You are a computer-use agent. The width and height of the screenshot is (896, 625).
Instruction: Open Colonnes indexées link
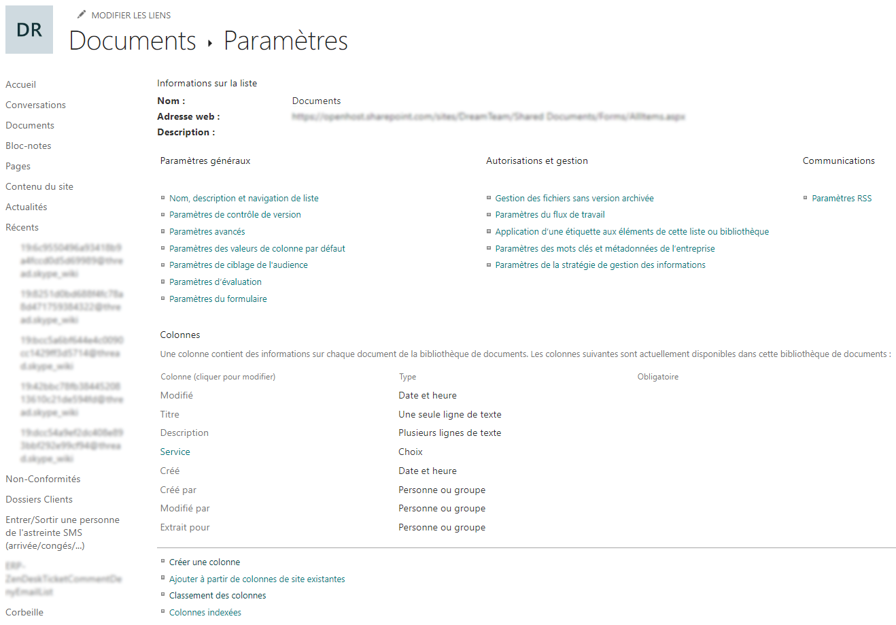pyautogui.click(x=205, y=612)
